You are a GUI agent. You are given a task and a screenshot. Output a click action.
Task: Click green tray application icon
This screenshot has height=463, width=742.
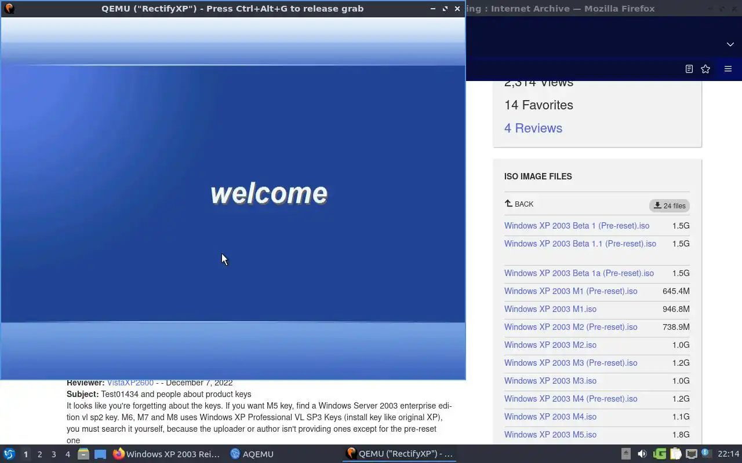[x=659, y=454]
